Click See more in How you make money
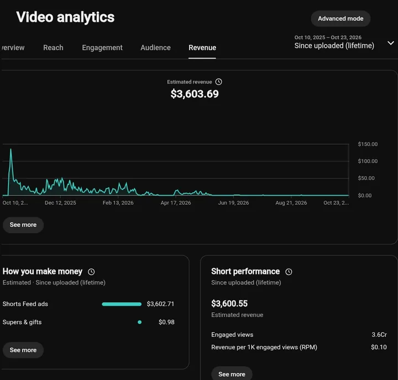Viewport: 398px width, 380px height. (23, 350)
